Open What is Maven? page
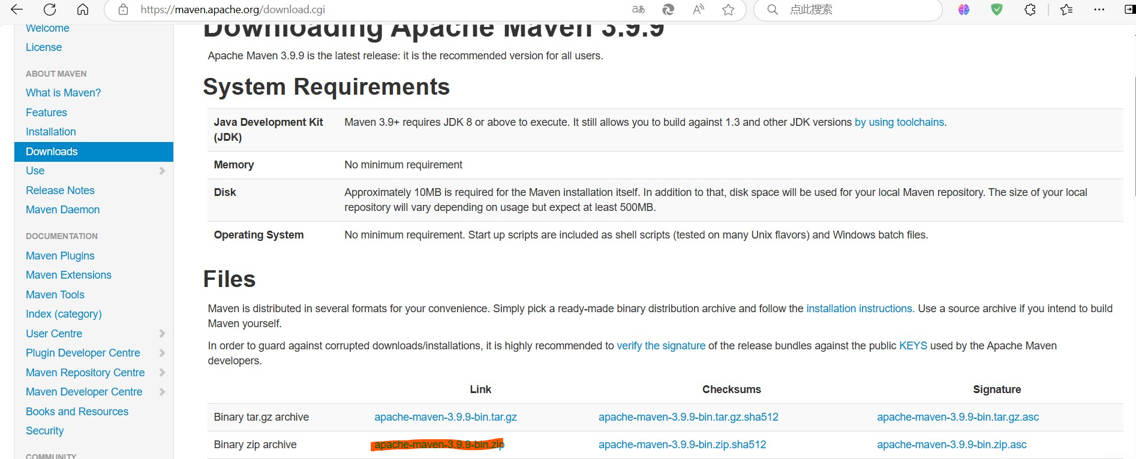 [63, 93]
